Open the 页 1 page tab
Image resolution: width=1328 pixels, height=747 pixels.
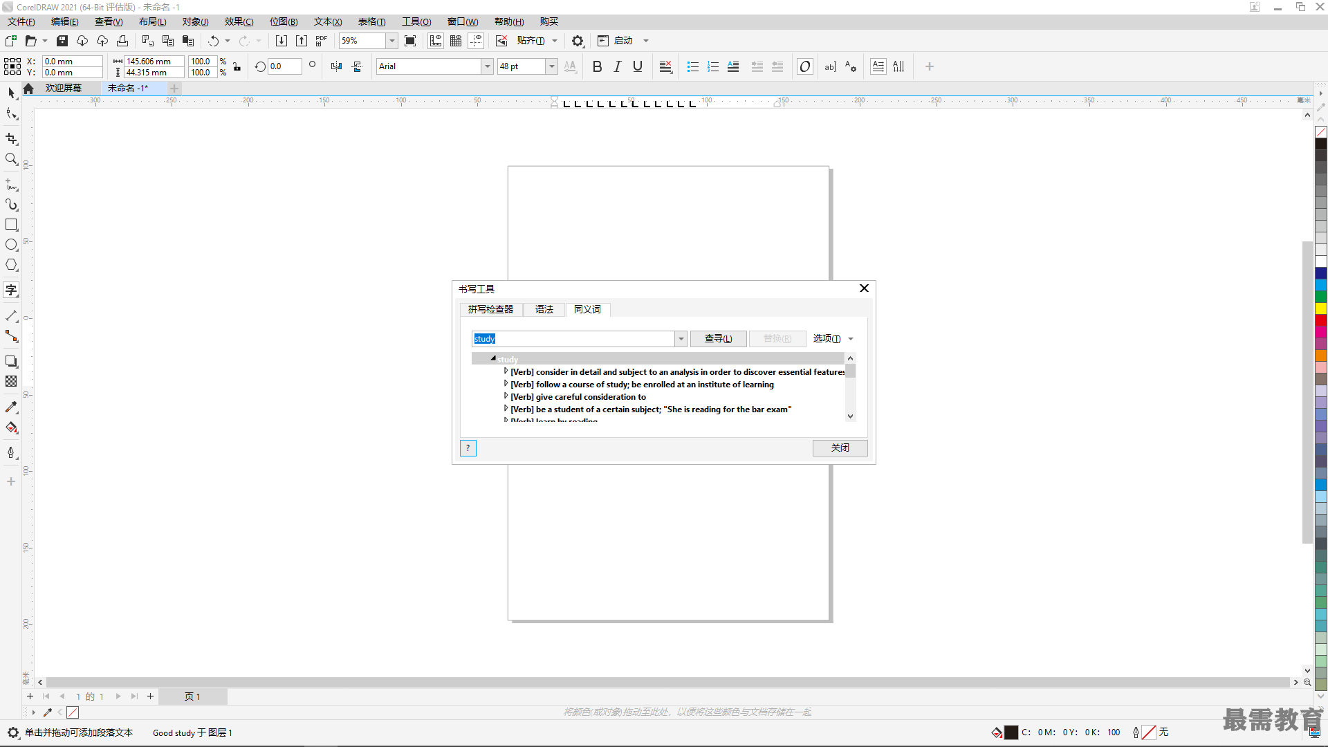click(192, 697)
